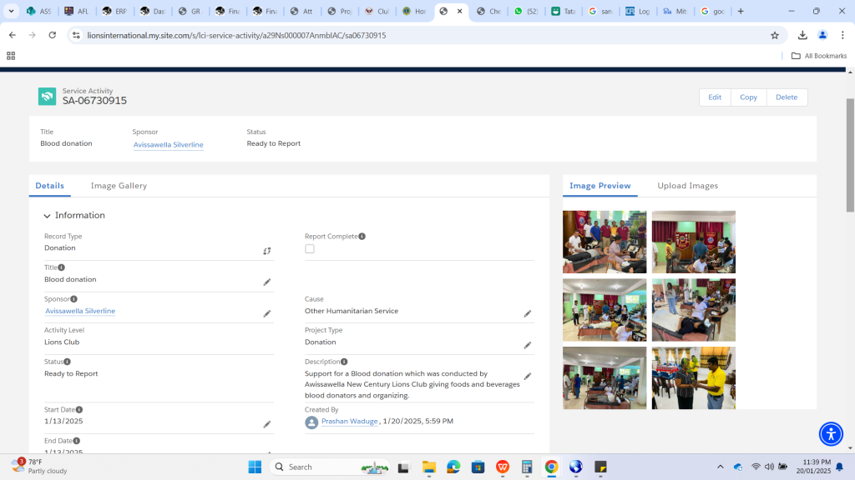Switch to the Upload Images tab
855x480 pixels.
point(688,186)
